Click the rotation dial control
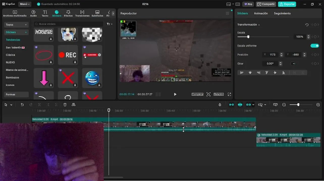Viewport: 324px width, 181px height. click(x=293, y=64)
